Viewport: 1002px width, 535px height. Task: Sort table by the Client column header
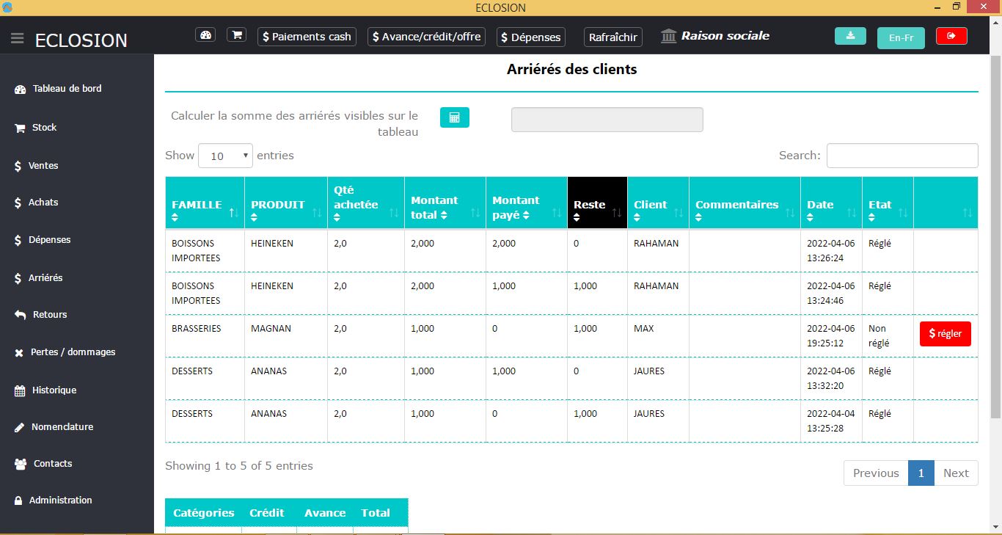tap(657, 203)
